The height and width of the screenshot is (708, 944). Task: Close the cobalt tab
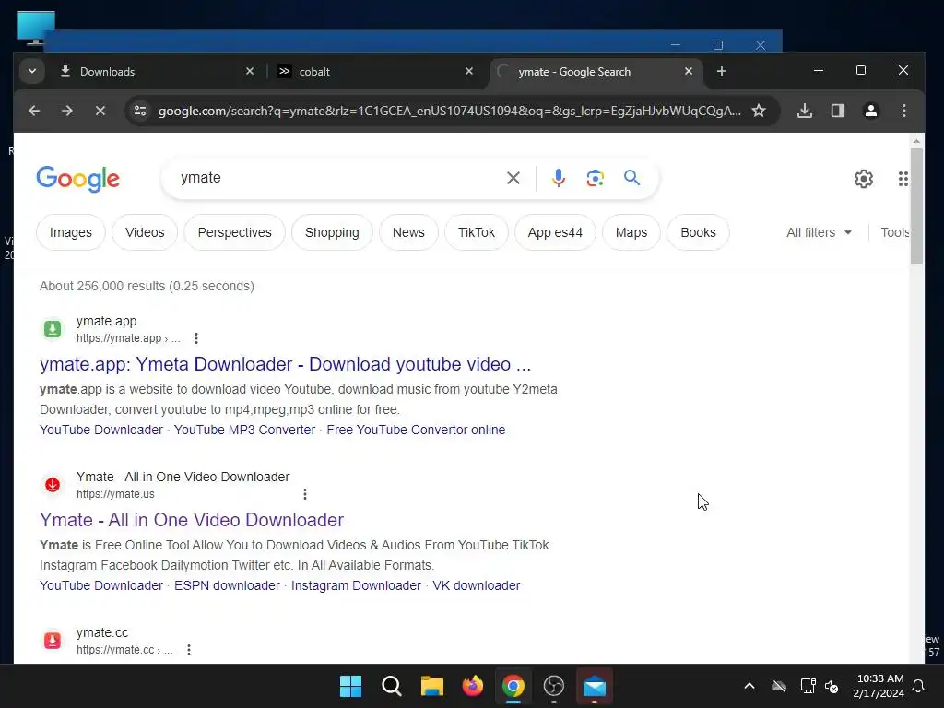coord(469,71)
